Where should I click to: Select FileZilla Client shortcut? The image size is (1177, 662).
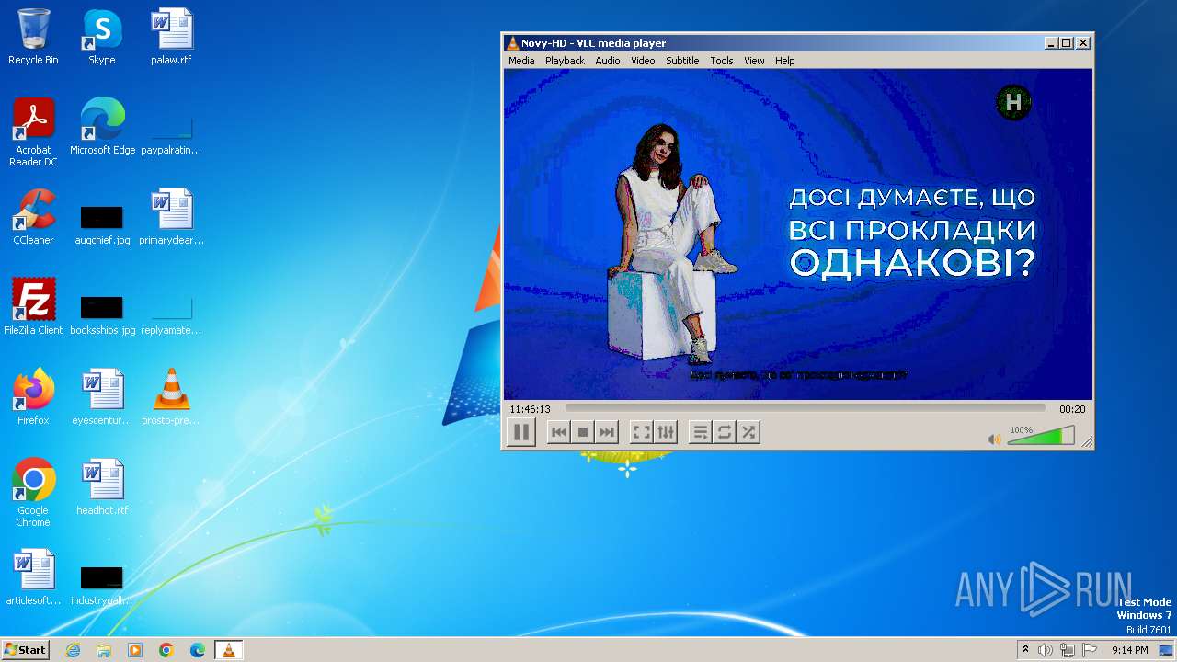point(33,307)
